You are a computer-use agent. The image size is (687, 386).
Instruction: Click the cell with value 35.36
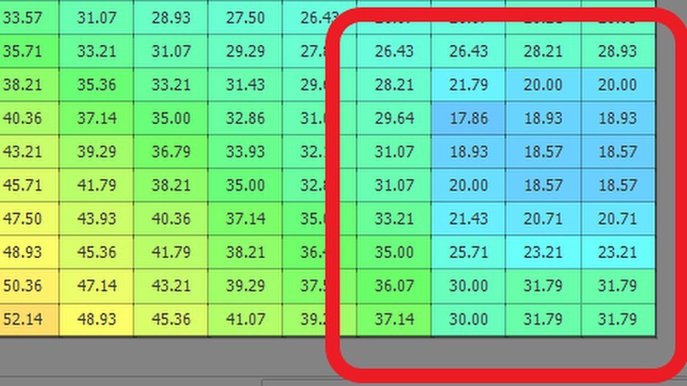(x=97, y=85)
